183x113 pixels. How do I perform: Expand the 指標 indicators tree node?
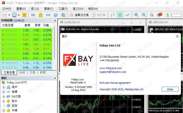coord(4,92)
